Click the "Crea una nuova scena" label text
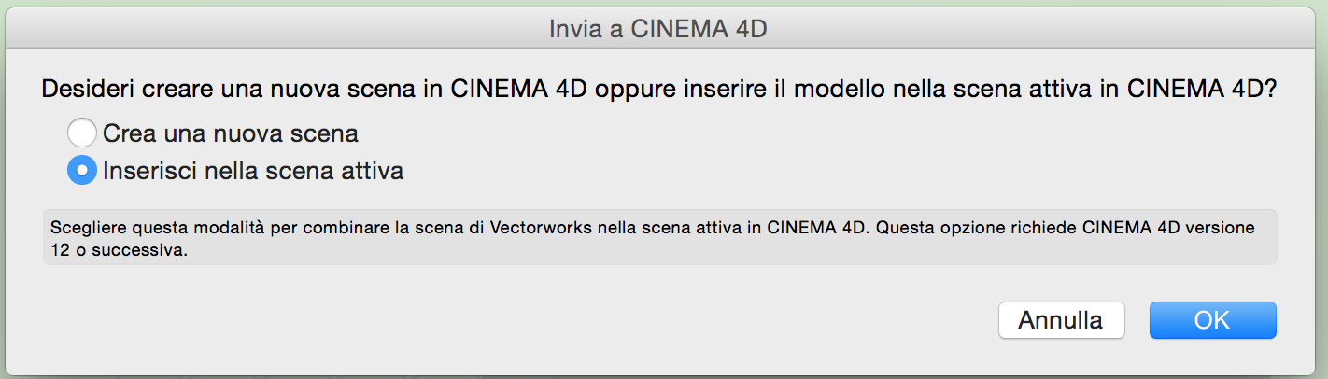This screenshot has height=379, width=1328. click(231, 133)
